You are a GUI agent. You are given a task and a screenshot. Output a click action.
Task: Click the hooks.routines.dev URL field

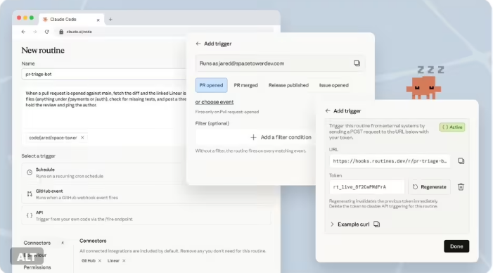coord(390,161)
